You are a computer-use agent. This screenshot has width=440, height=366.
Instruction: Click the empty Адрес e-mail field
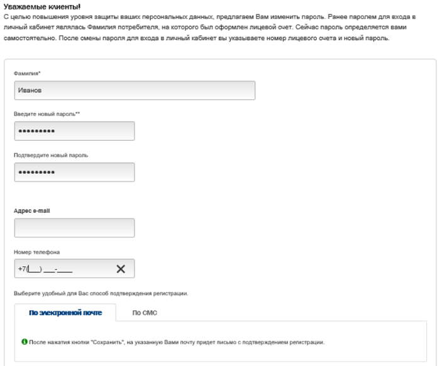tap(74, 228)
